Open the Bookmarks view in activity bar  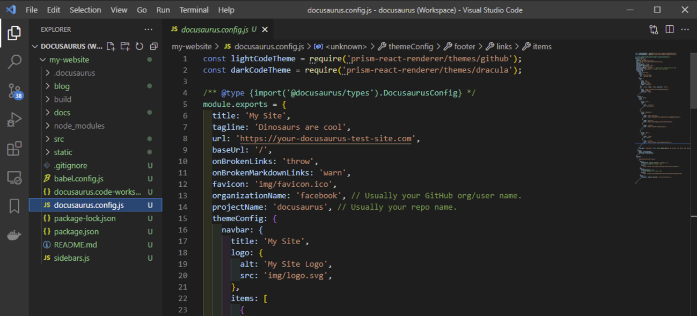[x=14, y=206]
